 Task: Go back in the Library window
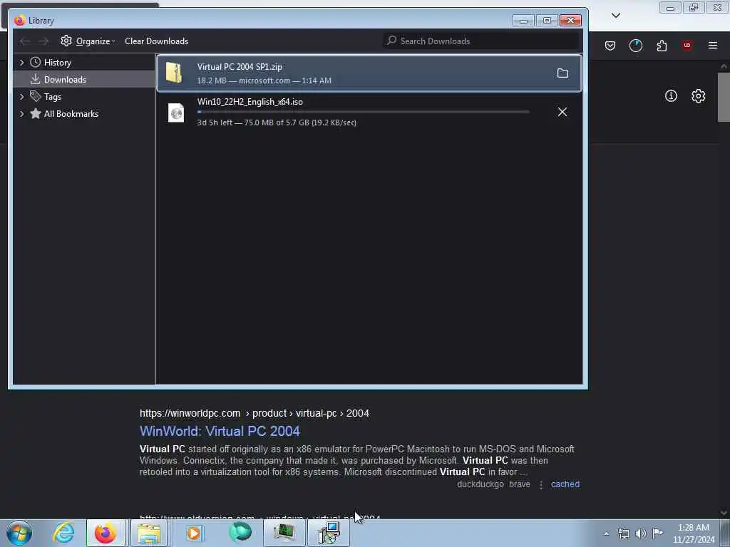tap(25, 41)
